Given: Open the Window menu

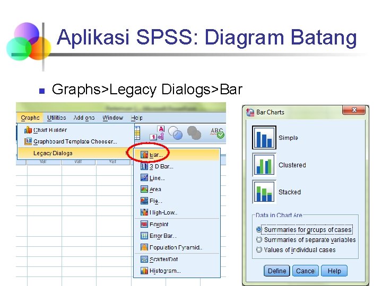Looking at the screenshot, I should [112, 118].
